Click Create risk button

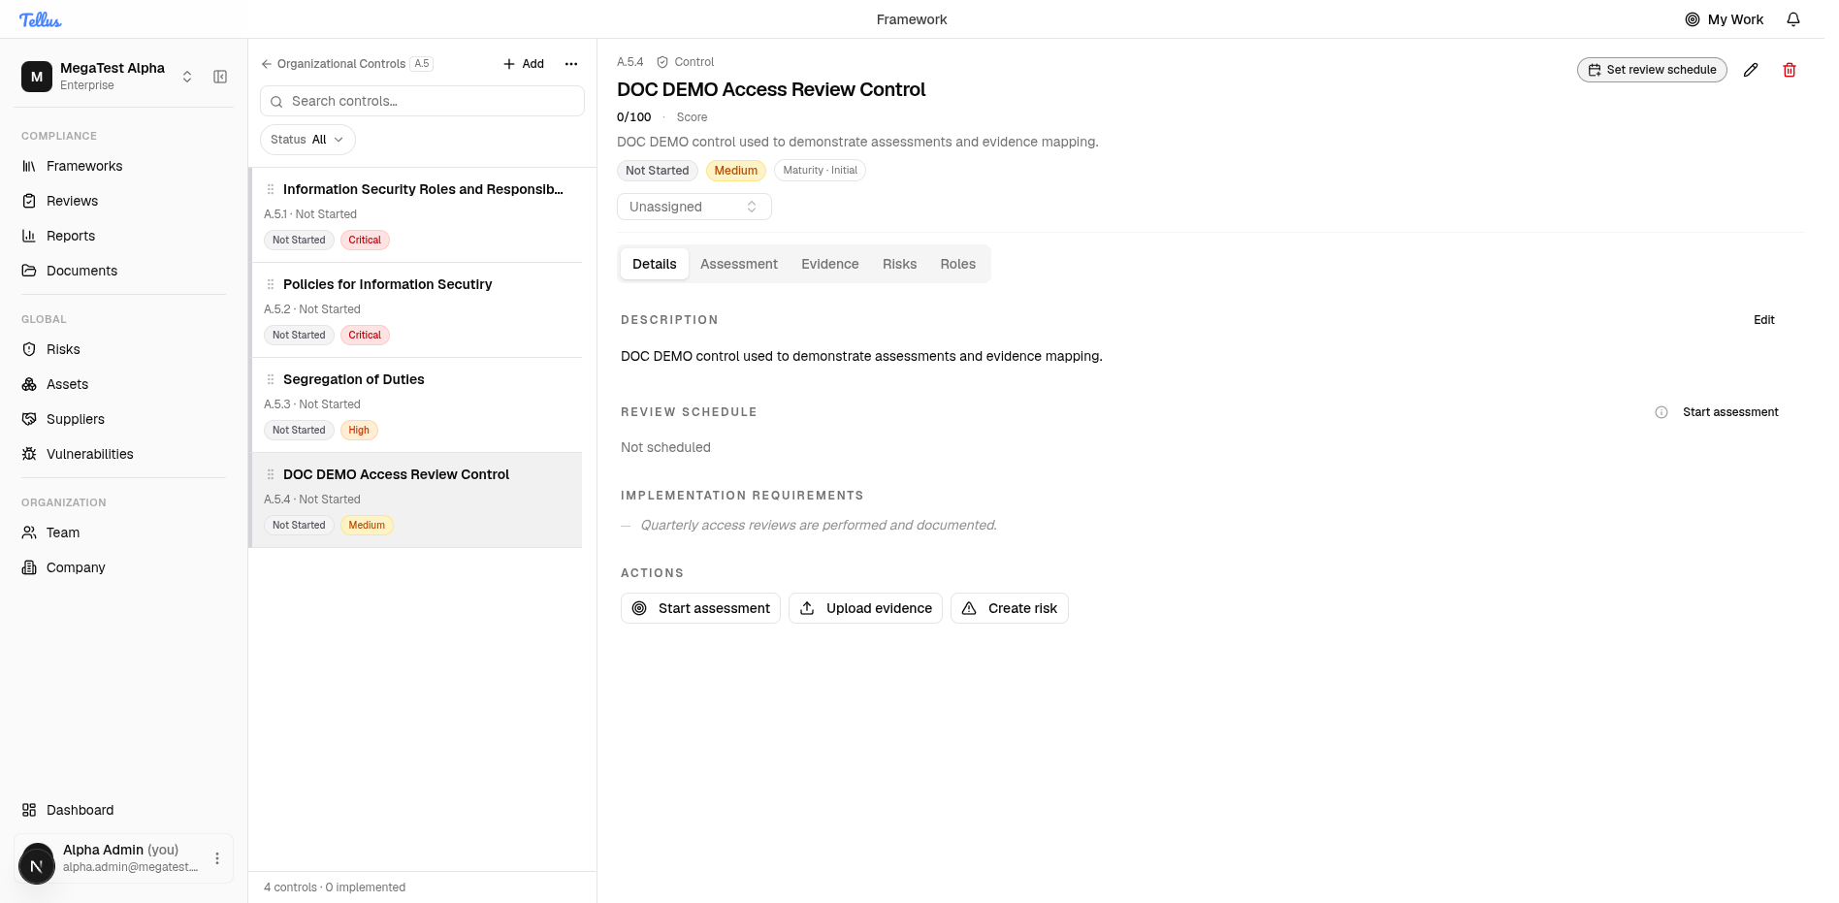1009,608
